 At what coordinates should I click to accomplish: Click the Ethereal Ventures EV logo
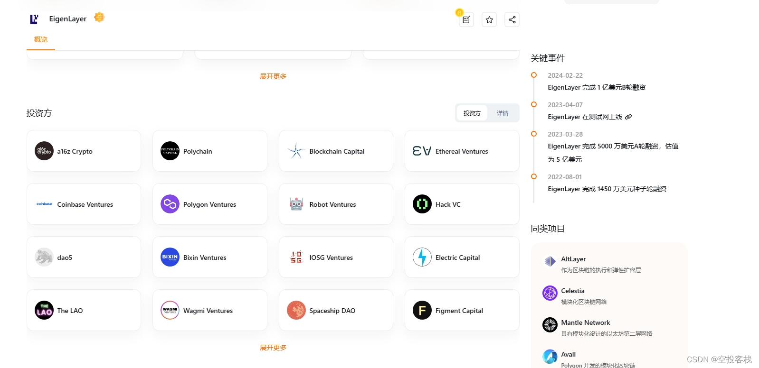422,151
